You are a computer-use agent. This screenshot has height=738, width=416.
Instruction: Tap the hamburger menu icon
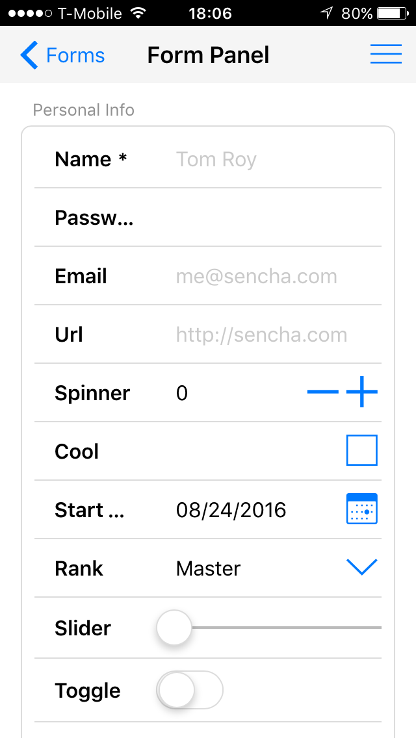coord(385,55)
